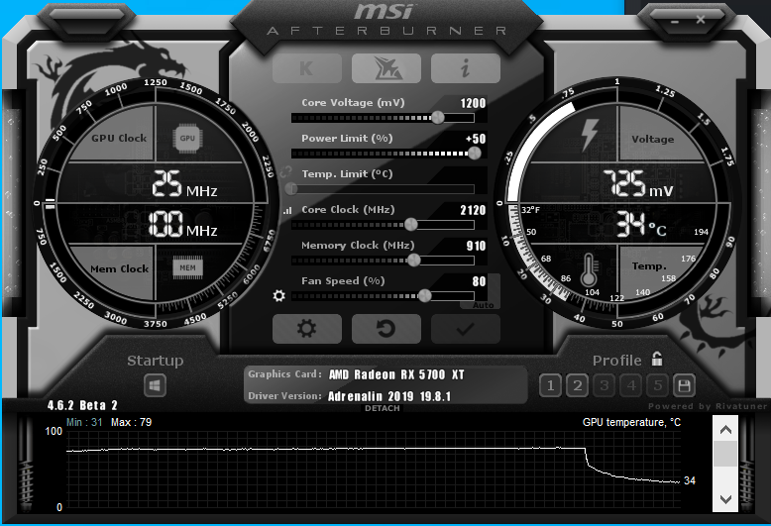
Task: Click the Power Limit value +50
Action: point(476,139)
